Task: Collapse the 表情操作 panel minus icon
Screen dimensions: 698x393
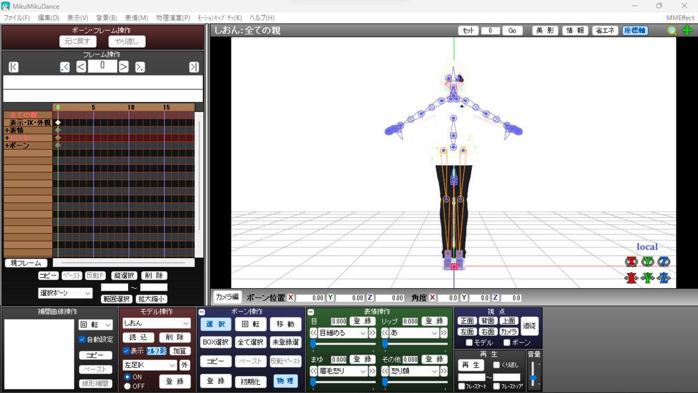Action: [311, 312]
